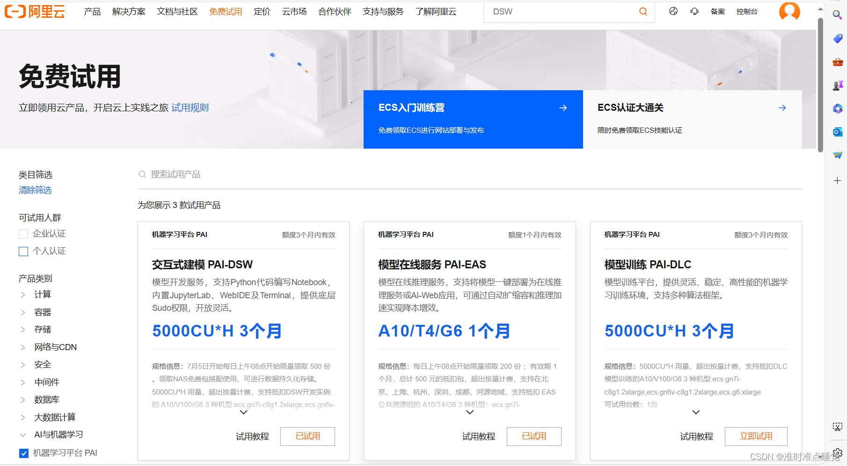
Task: Open the sidebar toolbox icon
Action: [837, 62]
